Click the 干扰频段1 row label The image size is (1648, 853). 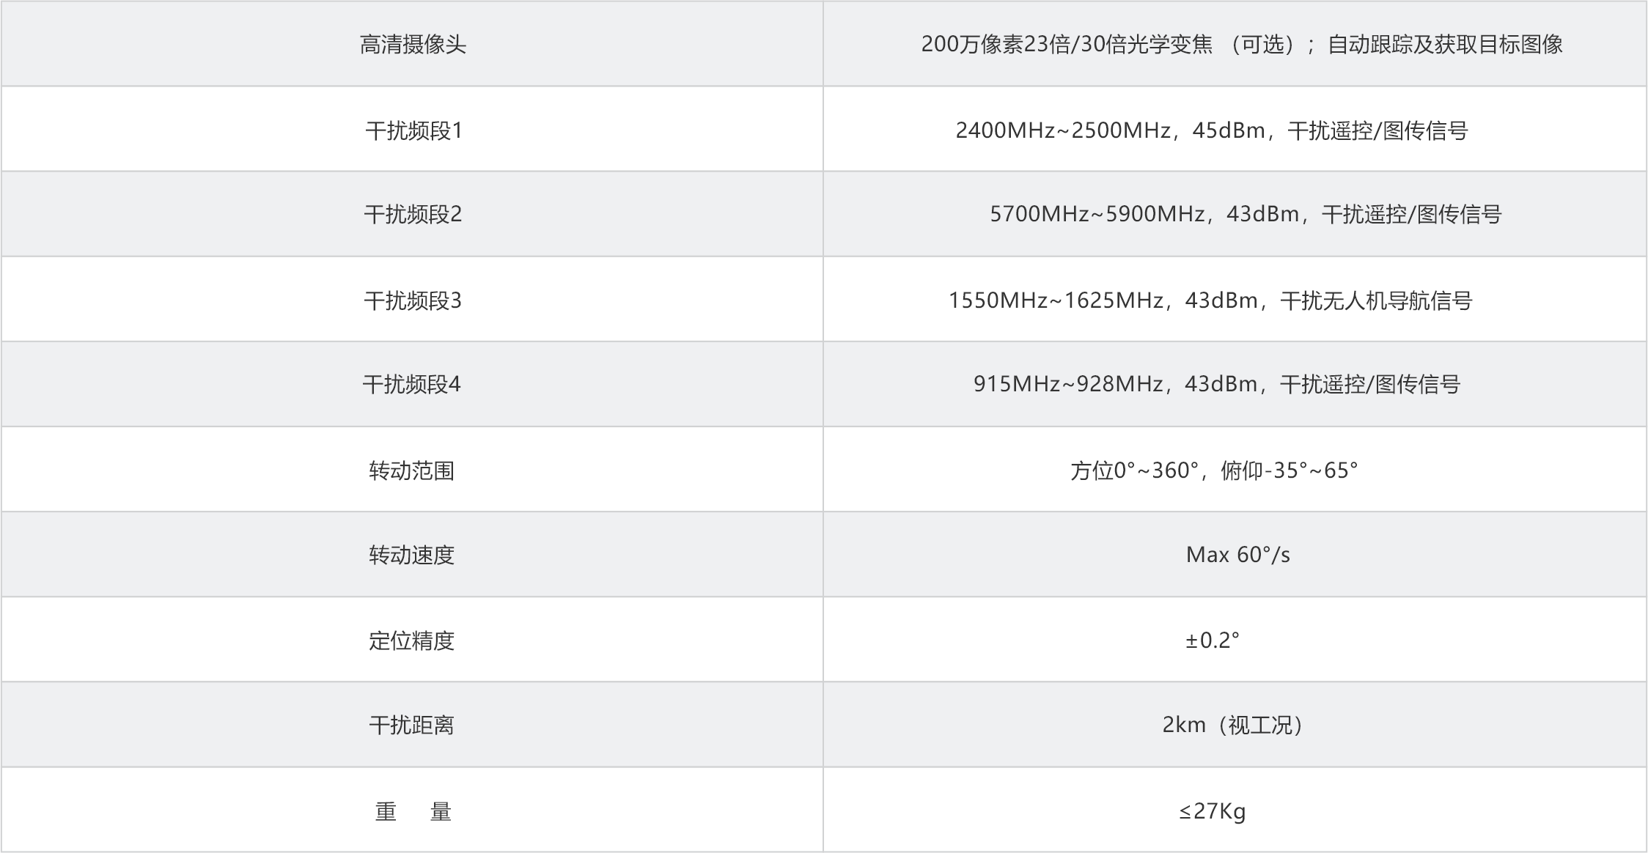[413, 130]
